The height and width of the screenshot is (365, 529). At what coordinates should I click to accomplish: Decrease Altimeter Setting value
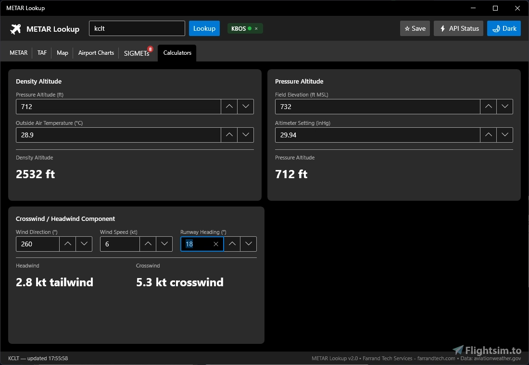click(x=504, y=135)
